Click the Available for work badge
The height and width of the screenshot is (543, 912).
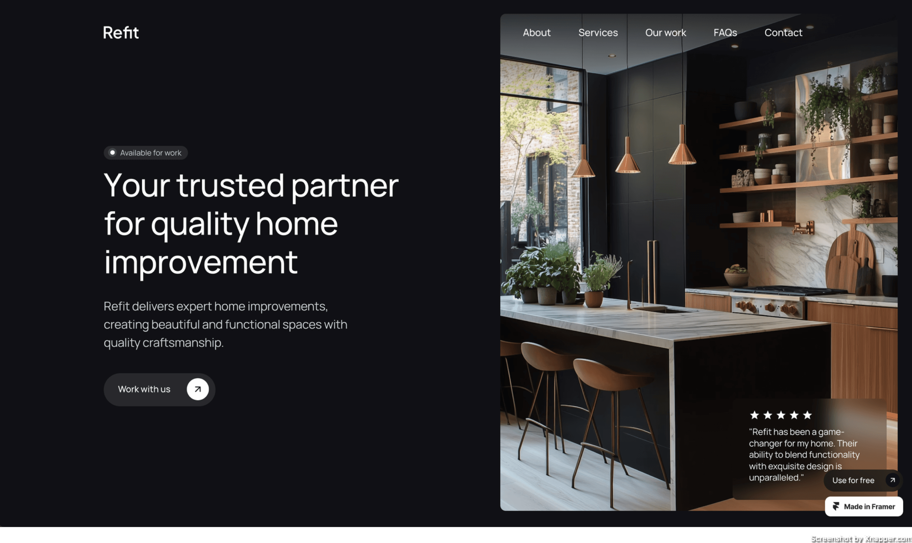pyautogui.click(x=146, y=153)
